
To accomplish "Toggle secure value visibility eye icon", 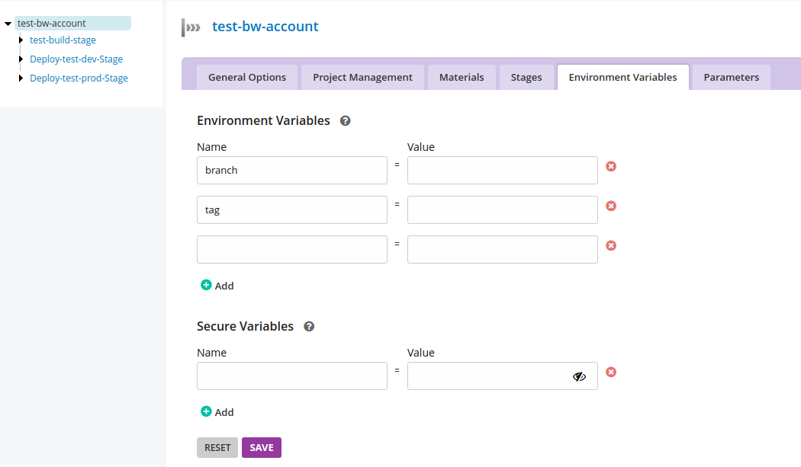I will (579, 376).
